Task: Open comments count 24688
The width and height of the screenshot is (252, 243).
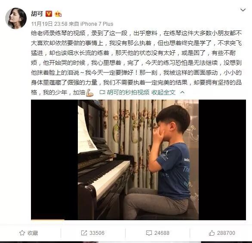Action: (162, 233)
